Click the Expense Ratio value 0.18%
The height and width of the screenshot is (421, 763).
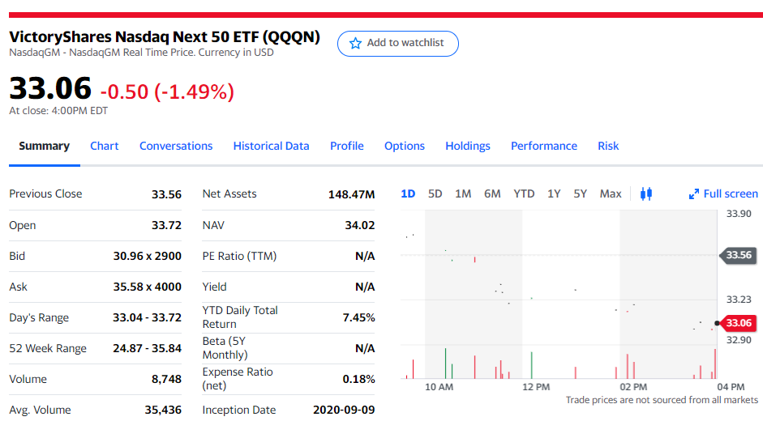click(358, 379)
